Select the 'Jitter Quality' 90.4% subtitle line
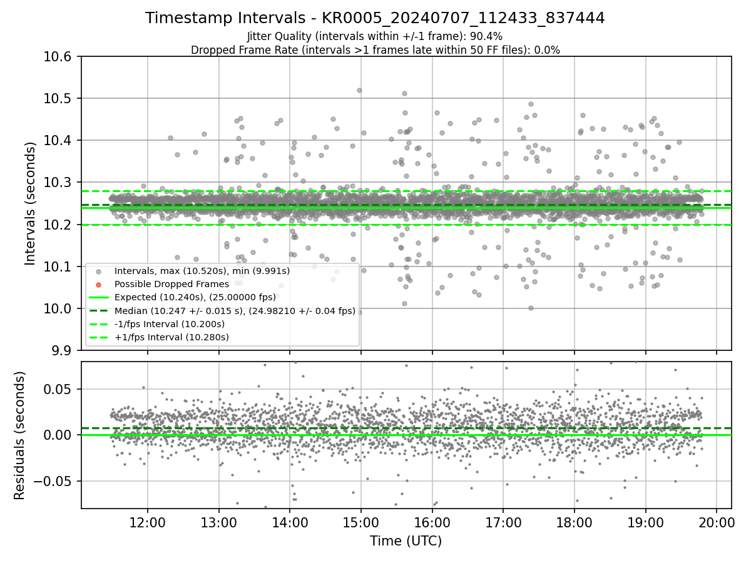751x563 pixels. pos(375,36)
